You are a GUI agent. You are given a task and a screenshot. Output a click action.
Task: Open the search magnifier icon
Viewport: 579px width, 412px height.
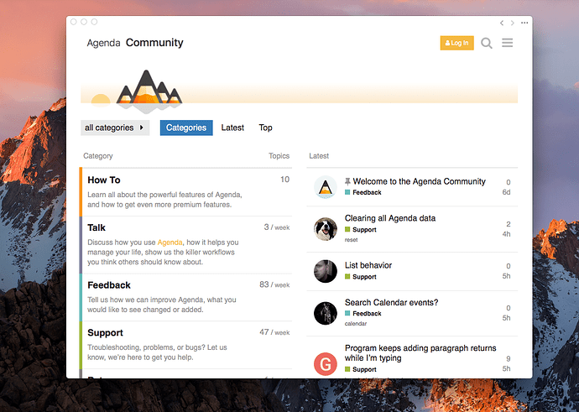487,43
